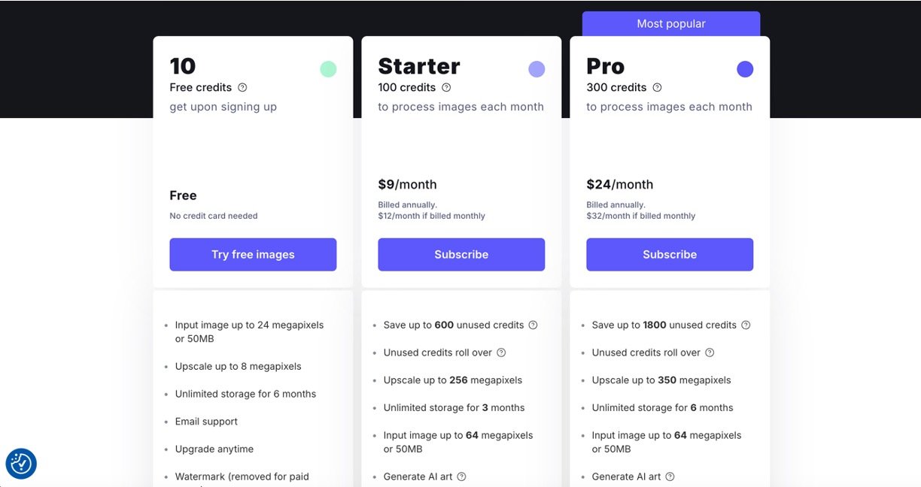Click the $24/month price text
Image resolution: width=921 pixels, height=487 pixels.
(x=620, y=184)
